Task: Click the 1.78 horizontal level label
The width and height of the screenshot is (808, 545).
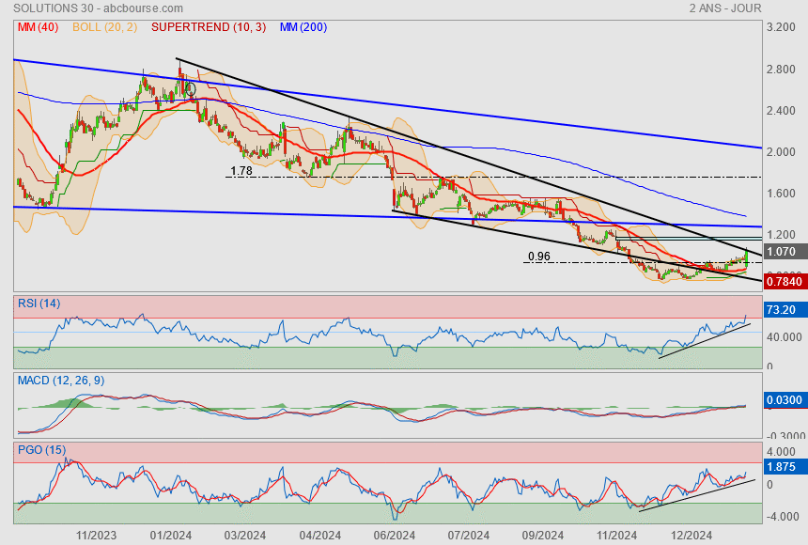Action: [241, 171]
